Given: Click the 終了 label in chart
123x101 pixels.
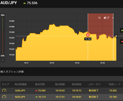Looking at the screenshot, I should 107,18.
